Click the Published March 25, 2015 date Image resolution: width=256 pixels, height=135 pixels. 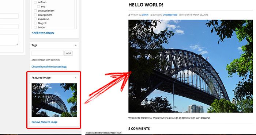[195, 15]
